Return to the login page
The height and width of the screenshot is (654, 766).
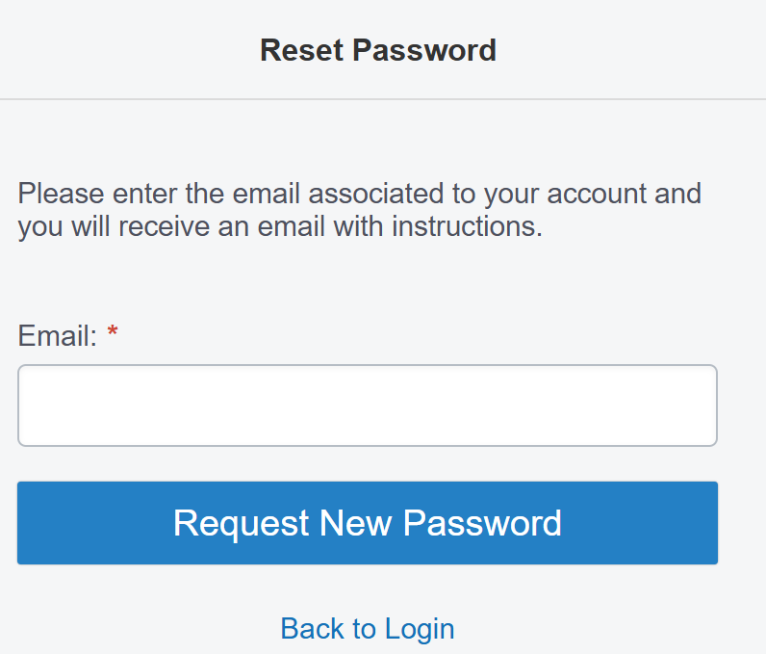pyautogui.click(x=368, y=629)
